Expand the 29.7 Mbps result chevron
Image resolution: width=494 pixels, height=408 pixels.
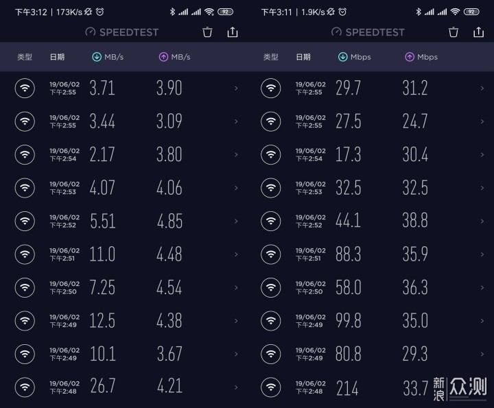(482, 88)
